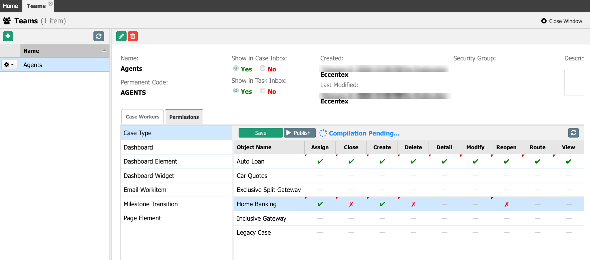Select the Milestone Transition permission category
590x260 pixels.
tap(151, 204)
